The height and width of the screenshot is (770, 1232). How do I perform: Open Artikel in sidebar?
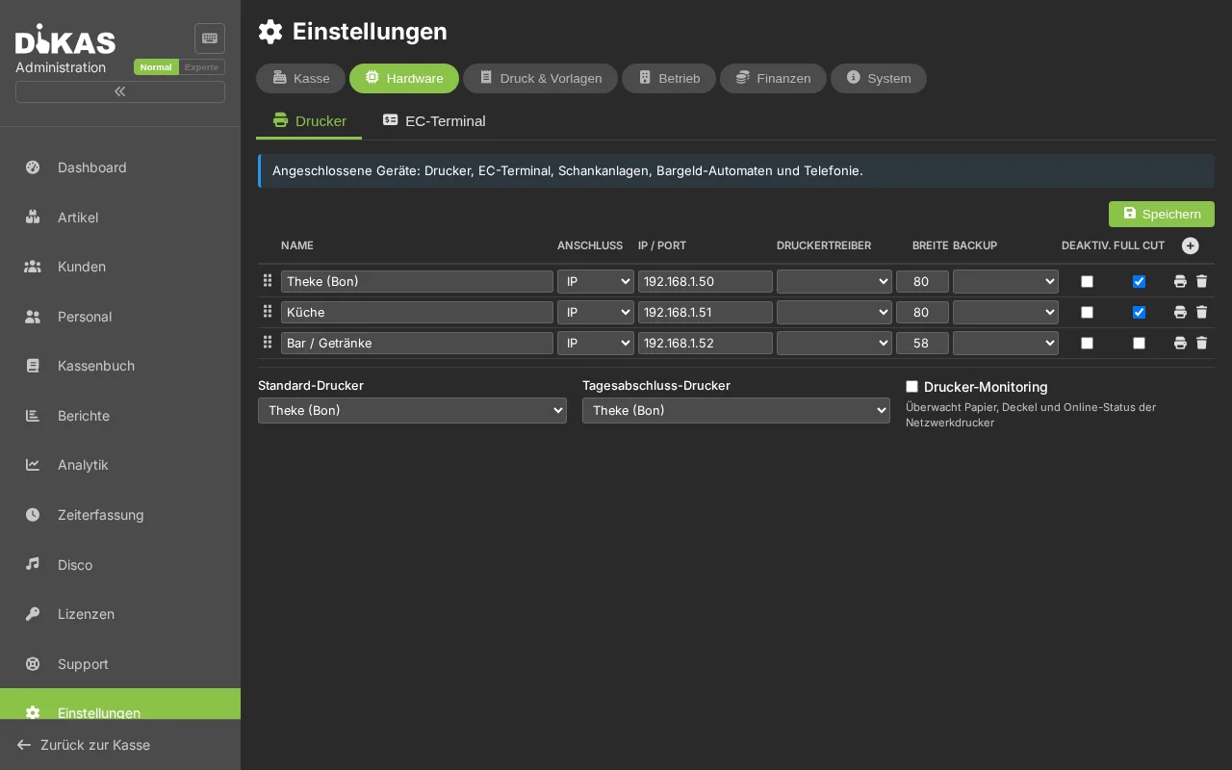(x=120, y=218)
